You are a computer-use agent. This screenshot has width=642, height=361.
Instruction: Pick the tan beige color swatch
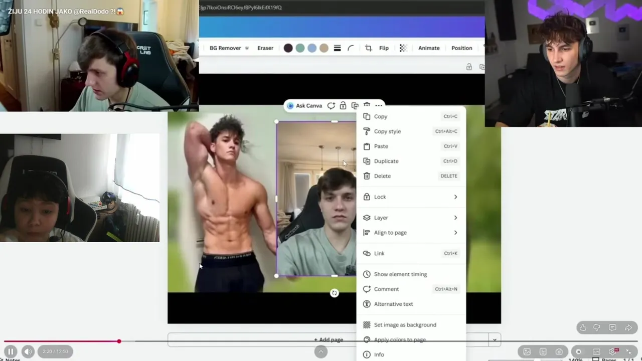pos(324,48)
